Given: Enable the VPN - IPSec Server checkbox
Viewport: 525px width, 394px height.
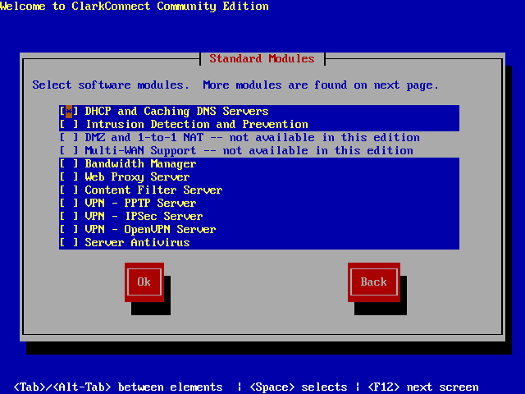Looking at the screenshot, I should [69, 216].
